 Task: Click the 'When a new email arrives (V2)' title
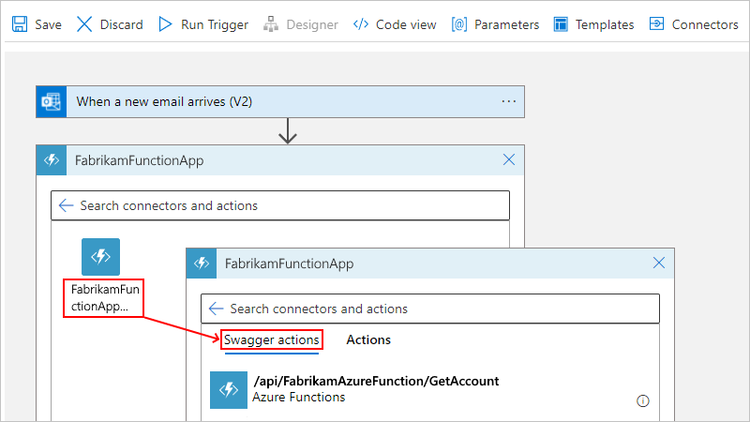164,101
